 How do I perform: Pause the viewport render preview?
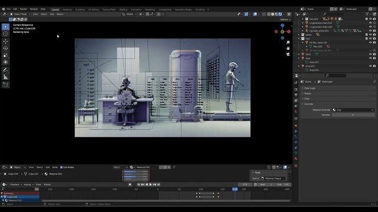[x=289, y=14]
